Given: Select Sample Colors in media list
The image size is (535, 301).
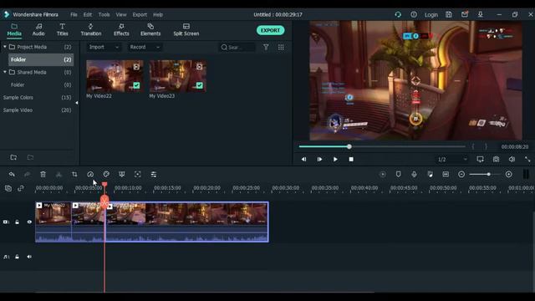Looking at the screenshot, I should pyautogui.click(x=18, y=98).
